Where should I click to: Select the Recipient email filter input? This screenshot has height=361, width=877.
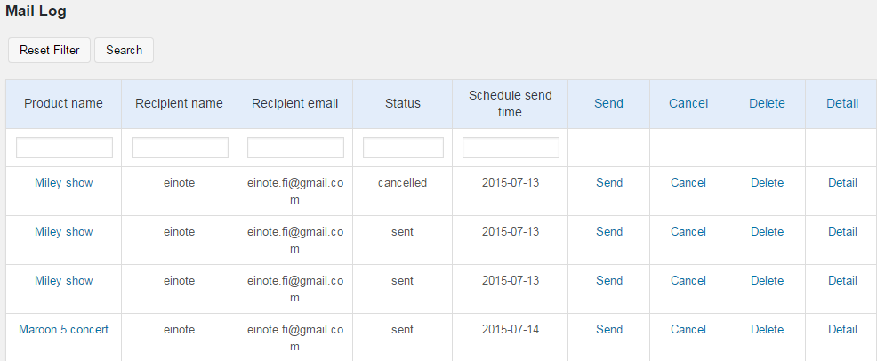pos(295,148)
